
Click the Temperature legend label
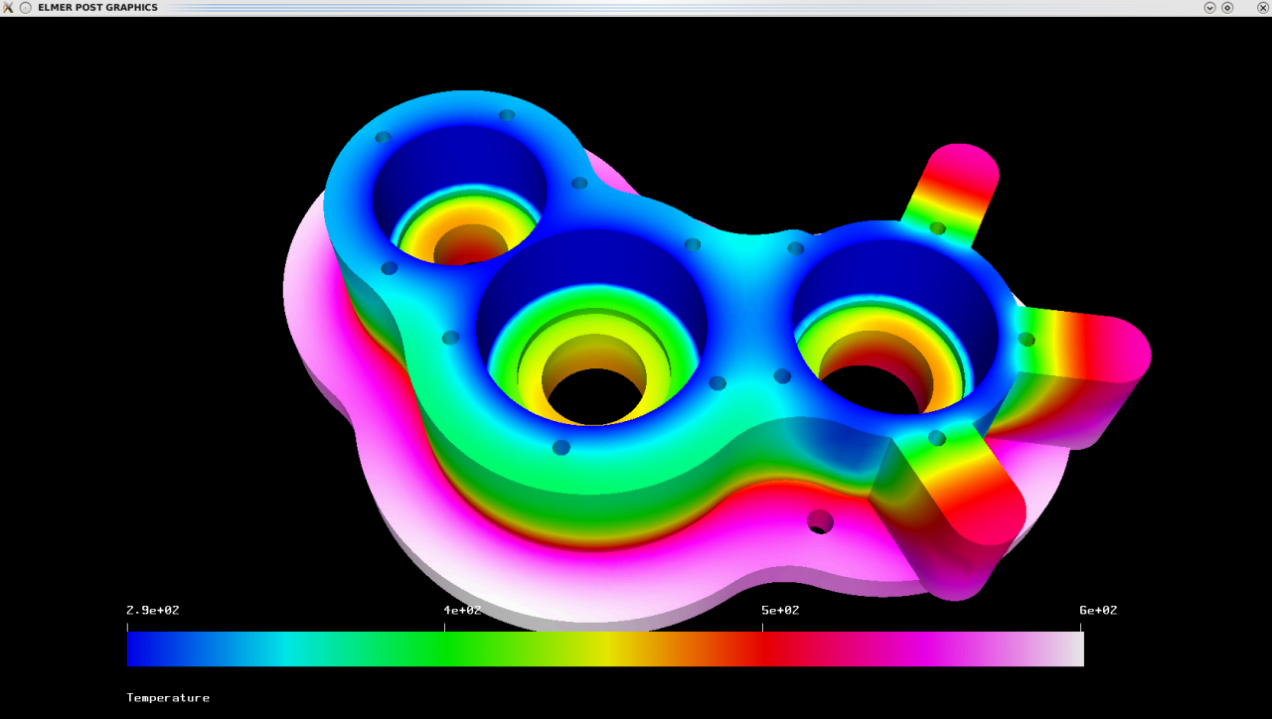pyautogui.click(x=168, y=698)
